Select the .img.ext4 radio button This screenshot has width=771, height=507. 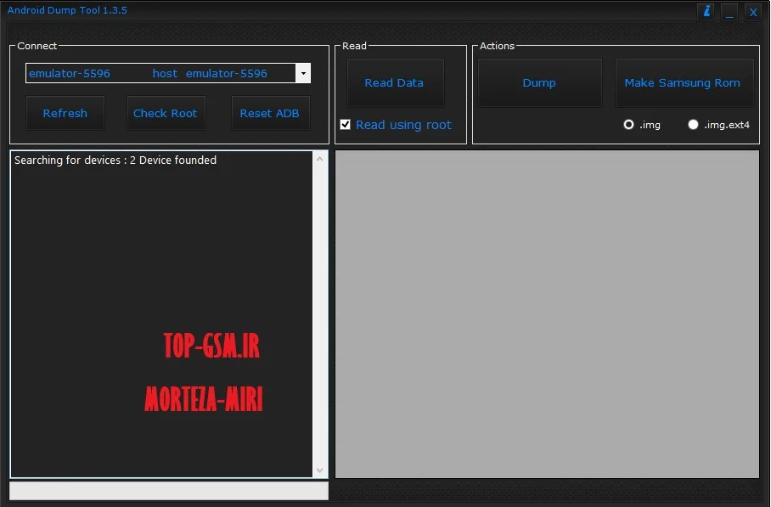pos(693,124)
